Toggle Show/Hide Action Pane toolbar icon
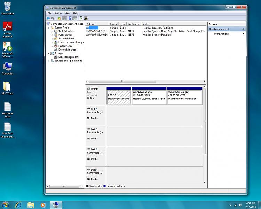Screen dimensions: 261x209 [x=75, y=18]
